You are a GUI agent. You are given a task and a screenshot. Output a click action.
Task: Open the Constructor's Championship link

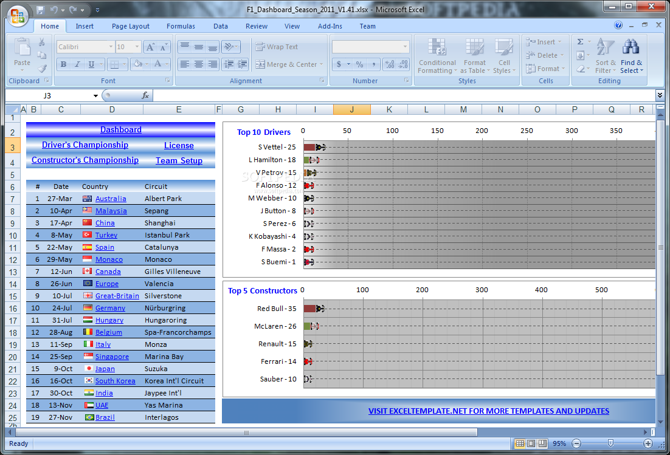click(85, 160)
